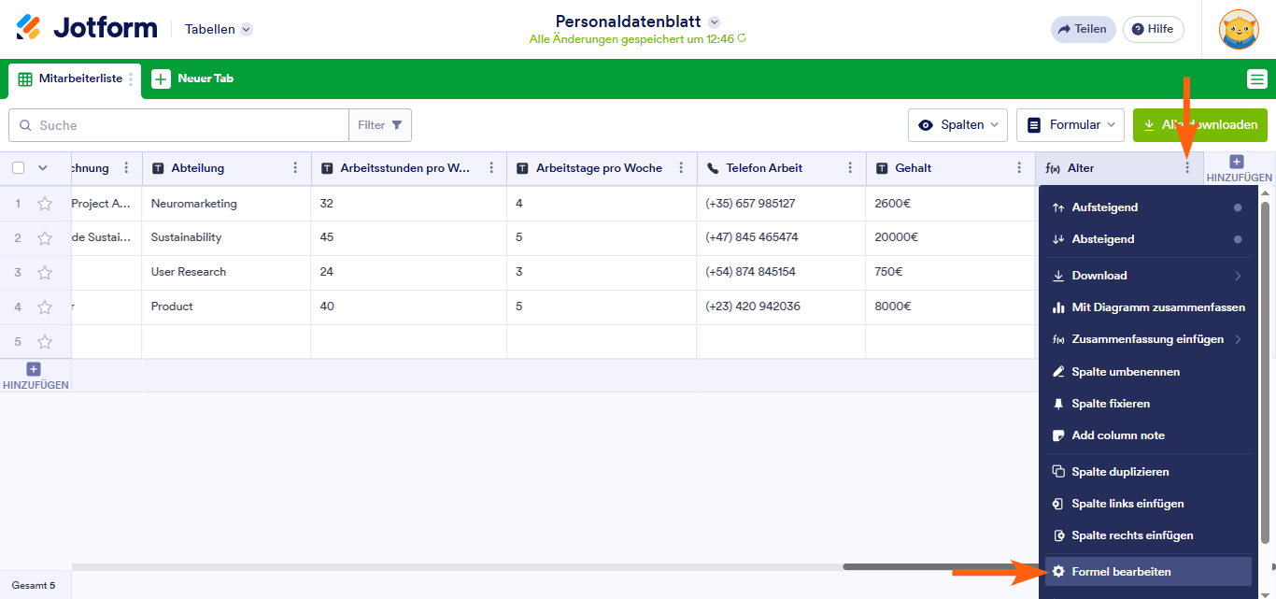
Task: Click the Teilen share button
Action: coord(1082,29)
